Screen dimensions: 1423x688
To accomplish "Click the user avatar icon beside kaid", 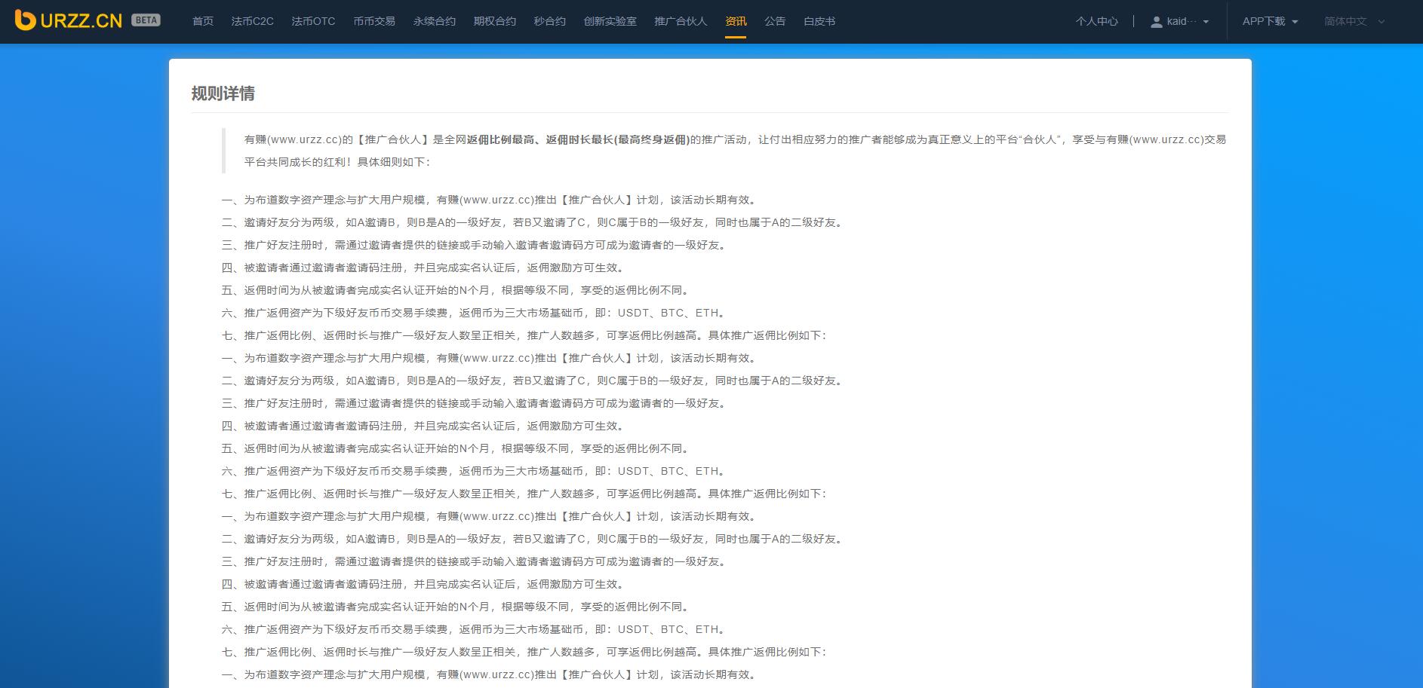I will (1156, 22).
